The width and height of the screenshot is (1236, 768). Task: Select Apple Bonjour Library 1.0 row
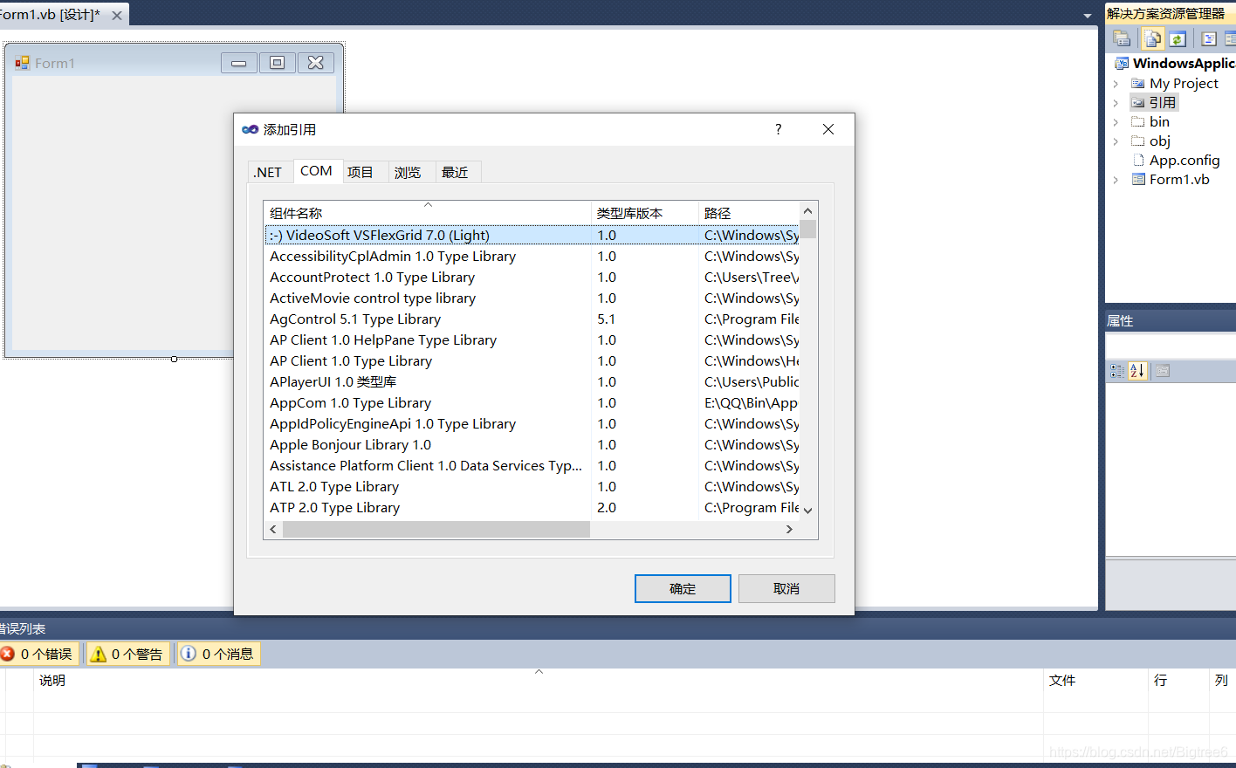tap(532, 444)
